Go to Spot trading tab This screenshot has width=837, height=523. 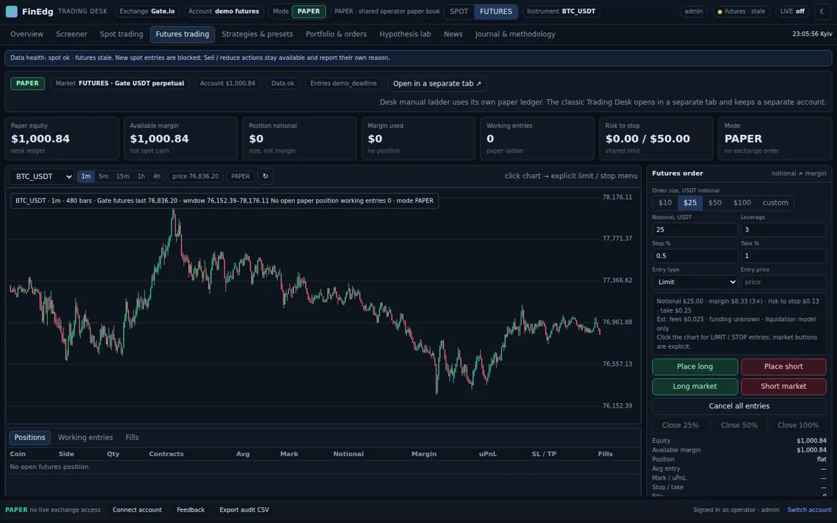122,34
